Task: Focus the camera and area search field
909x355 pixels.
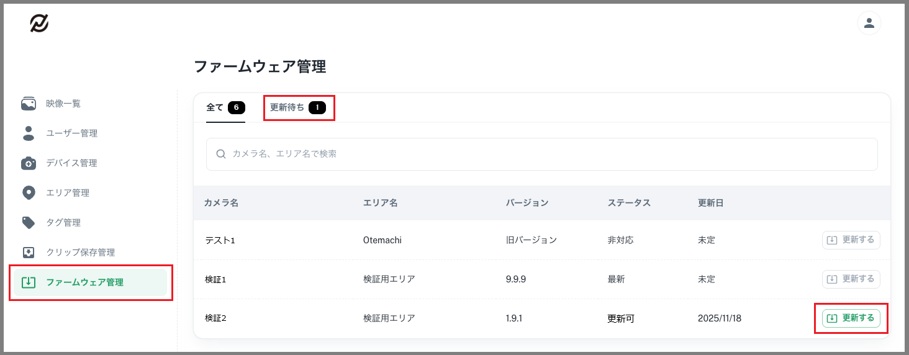Action: (546, 154)
